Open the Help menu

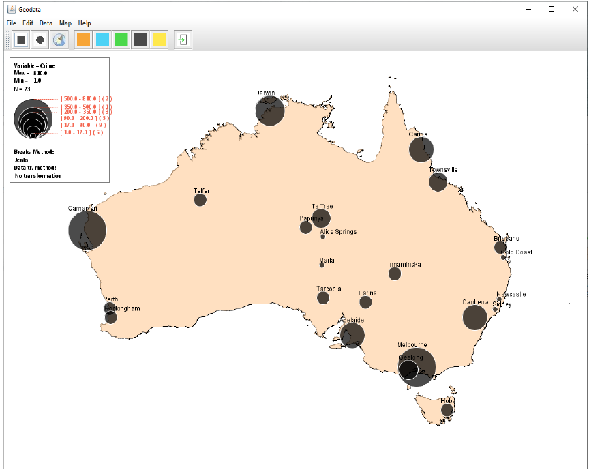point(85,23)
